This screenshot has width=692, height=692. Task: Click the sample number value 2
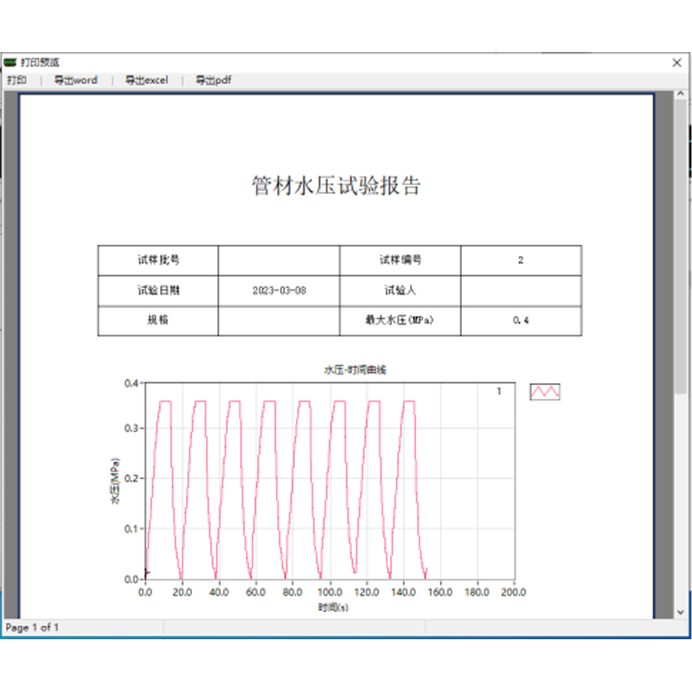(x=521, y=260)
